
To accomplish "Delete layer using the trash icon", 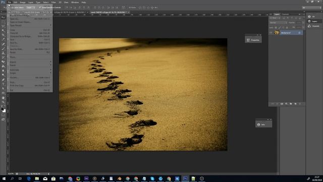I will (x=300, y=104).
